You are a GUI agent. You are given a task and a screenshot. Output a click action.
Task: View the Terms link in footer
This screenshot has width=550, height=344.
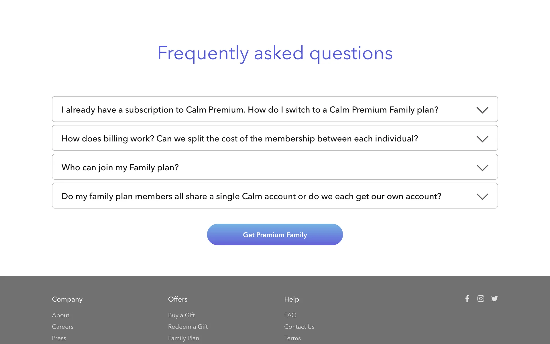(292, 338)
